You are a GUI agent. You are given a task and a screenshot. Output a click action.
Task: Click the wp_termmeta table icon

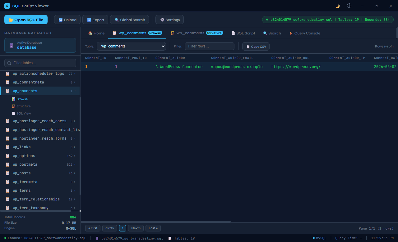(8, 182)
